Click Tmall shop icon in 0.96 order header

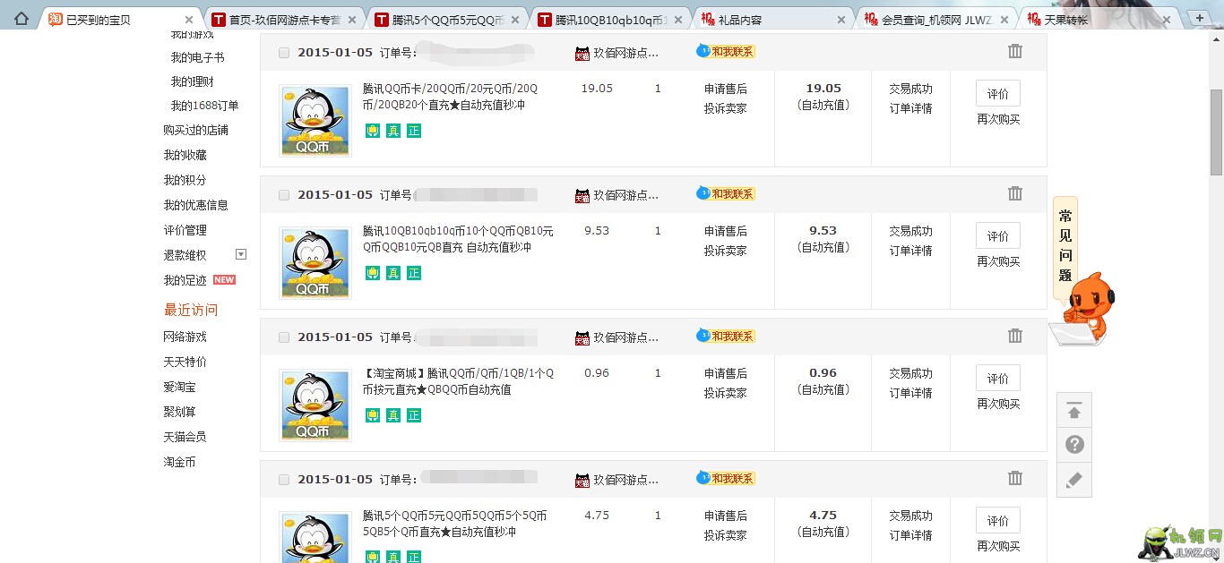[582, 337]
